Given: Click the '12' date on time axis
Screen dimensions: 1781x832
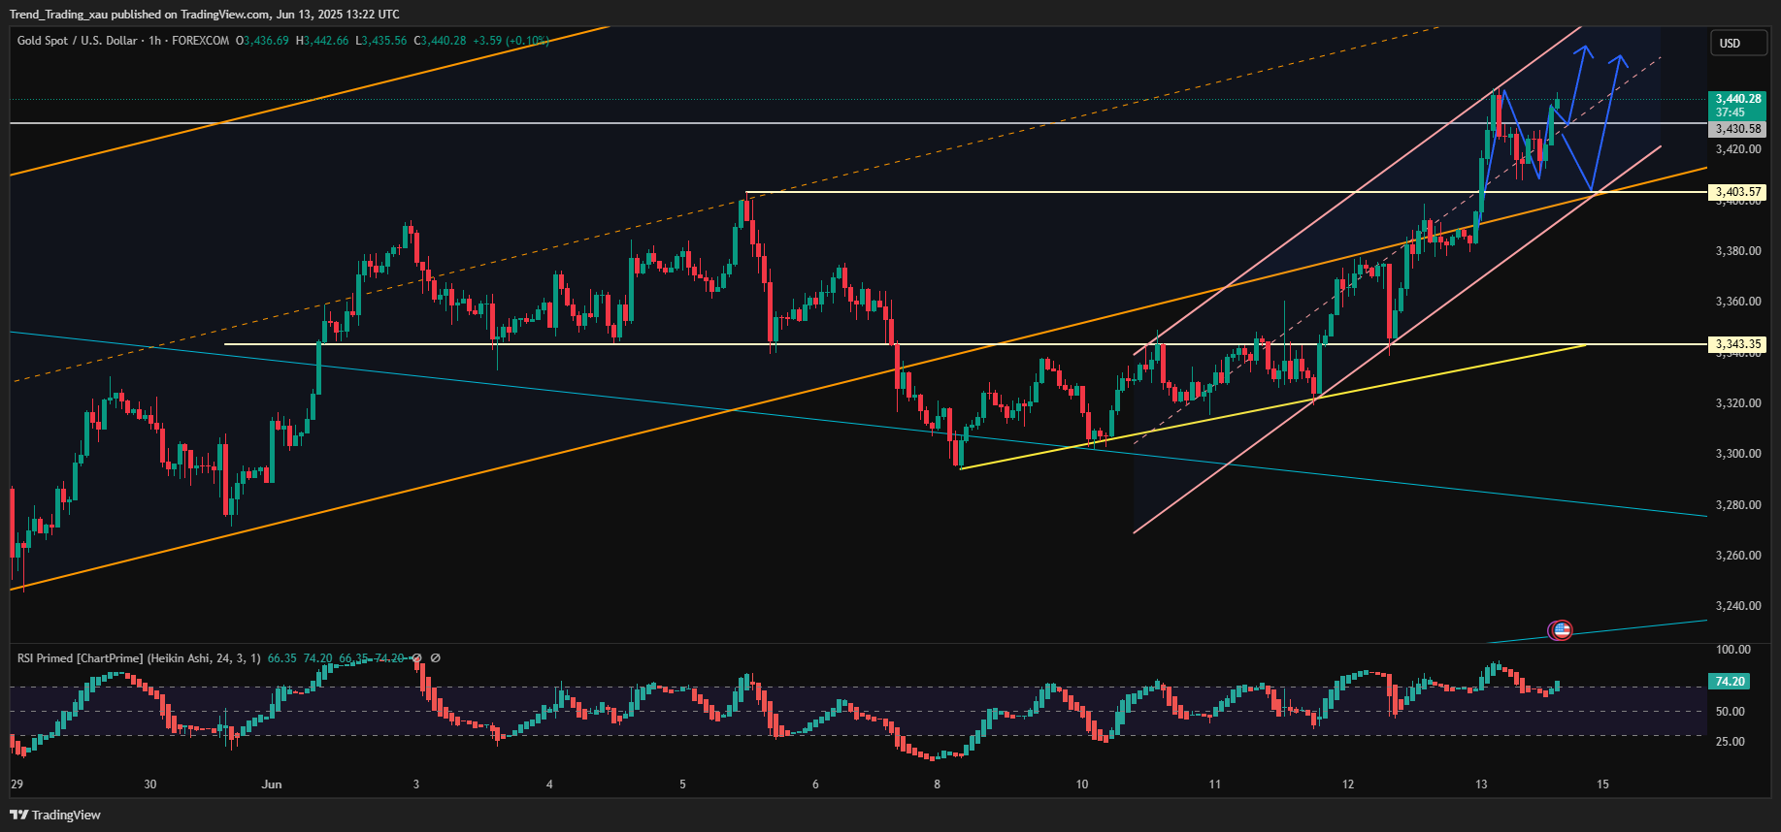Looking at the screenshot, I should click(x=1348, y=784).
